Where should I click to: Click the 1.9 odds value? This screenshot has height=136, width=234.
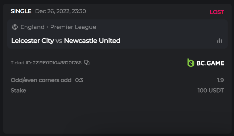point(220,80)
